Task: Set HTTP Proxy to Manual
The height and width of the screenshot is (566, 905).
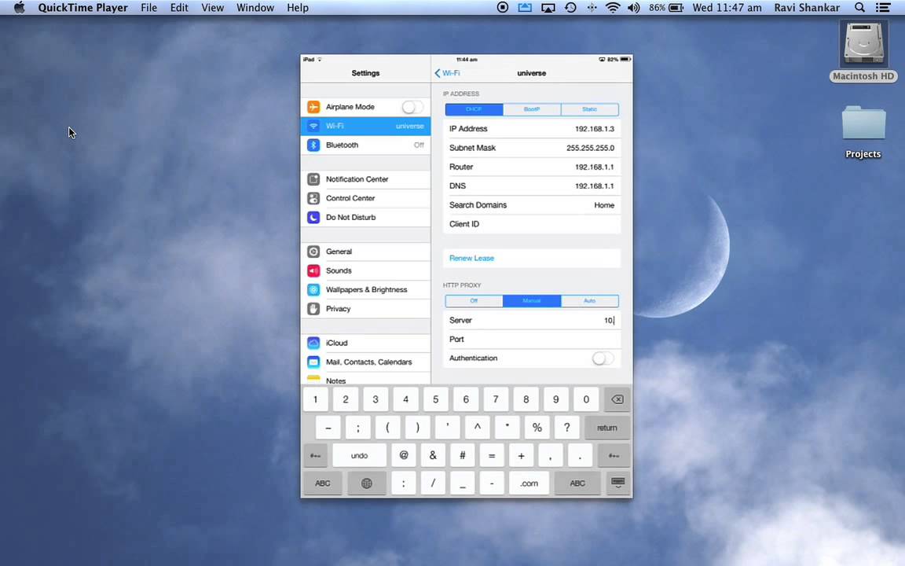Action: [x=532, y=301]
